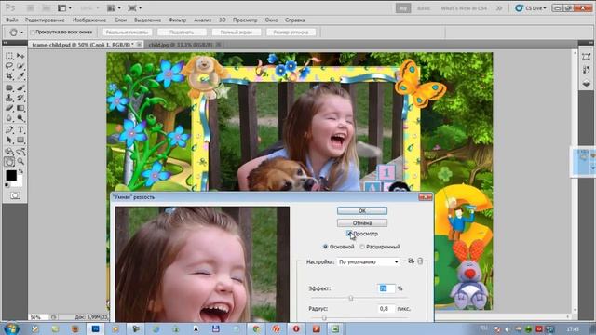Delete current sharpen settings trash icon

pos(420,261)
